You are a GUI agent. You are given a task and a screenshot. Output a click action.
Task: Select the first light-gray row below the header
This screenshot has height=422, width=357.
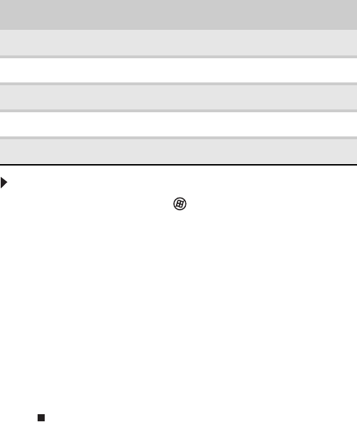[x=179, y=43]
